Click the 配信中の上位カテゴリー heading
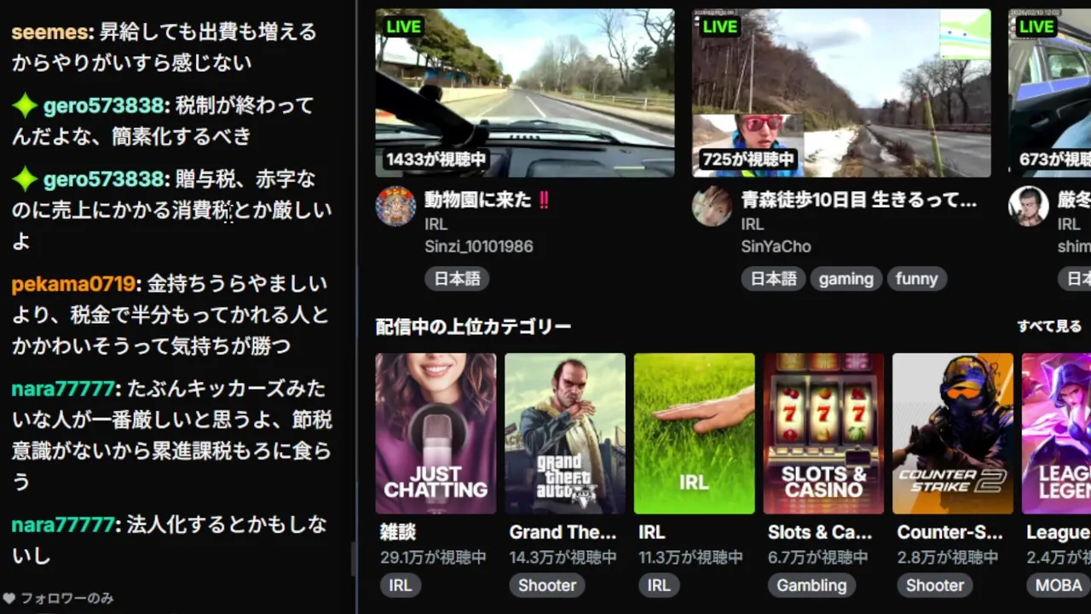This screenshot has width=1091, height=614. pyautogui.click(x=473, y=327)
